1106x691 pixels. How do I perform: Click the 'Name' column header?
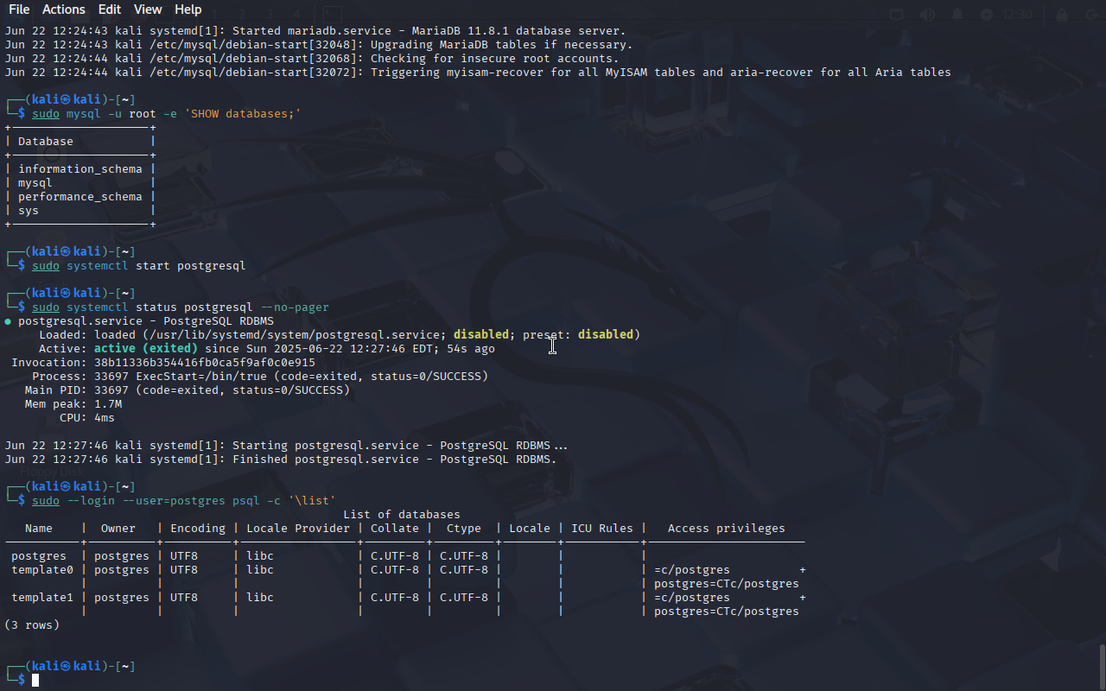[39, 529]
